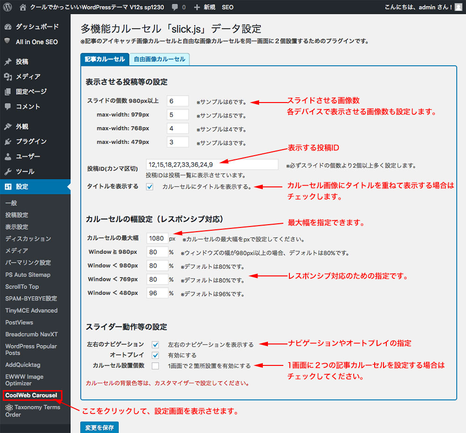This screenshot has height=433, width=466.
Task: Open 一般 settings submenu
Action: [x=11, y=203]
